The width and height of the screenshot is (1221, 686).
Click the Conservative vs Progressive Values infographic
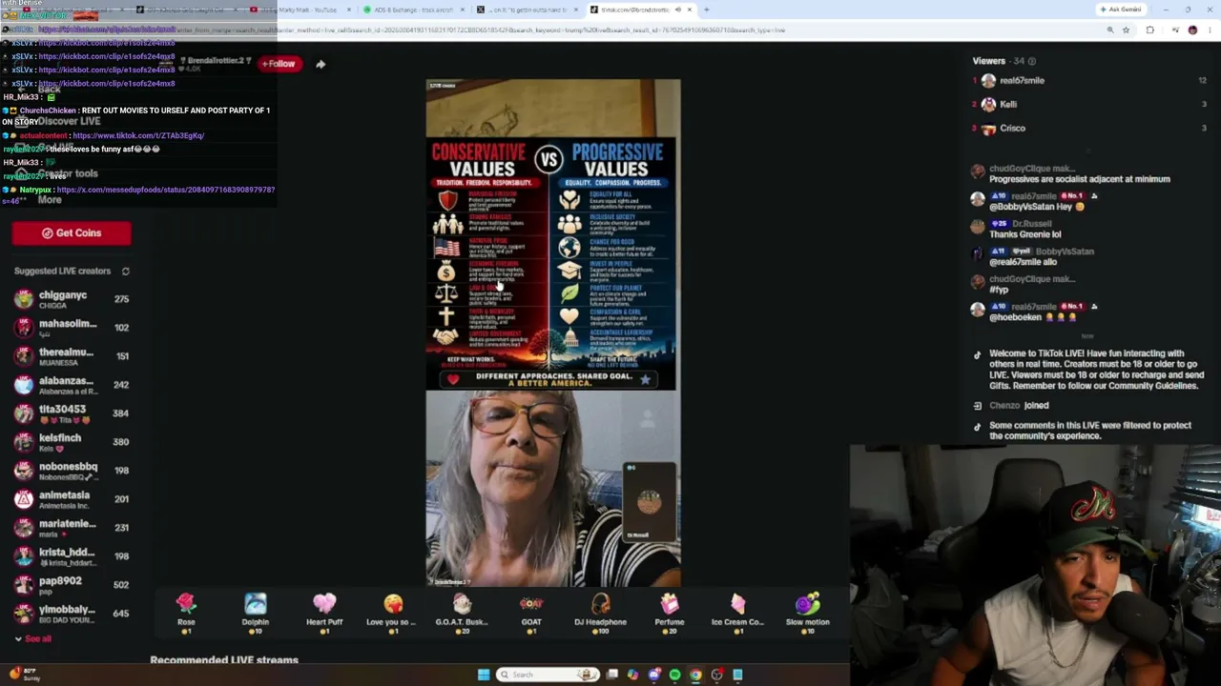coord(551,264)
